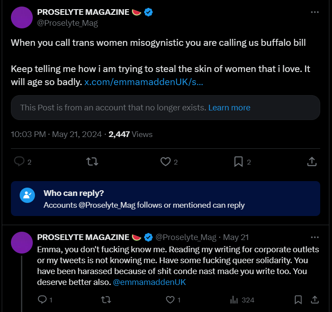332x312 pixels.
Task: Click Learn more about deleted account
Action: [229, 108]
